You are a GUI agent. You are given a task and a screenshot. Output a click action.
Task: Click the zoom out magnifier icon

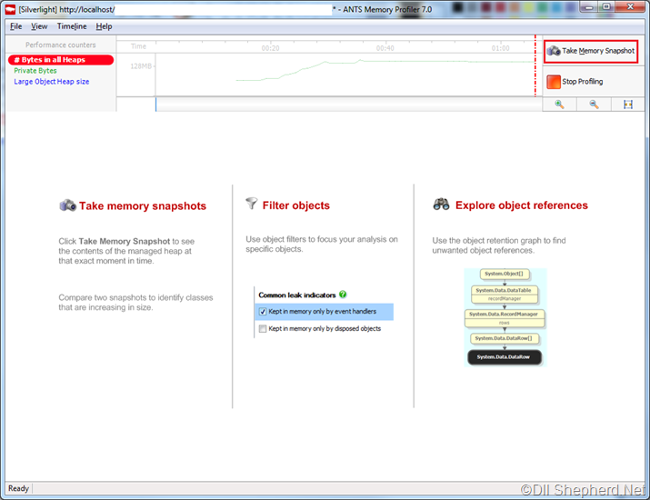click(594, 105)
